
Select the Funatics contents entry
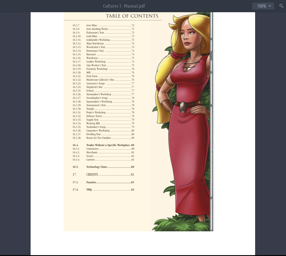91,183
